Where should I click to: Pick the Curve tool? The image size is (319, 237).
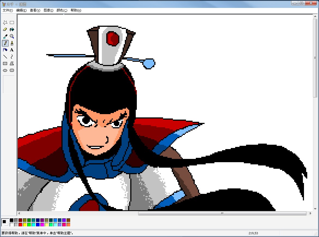(12, 57)
